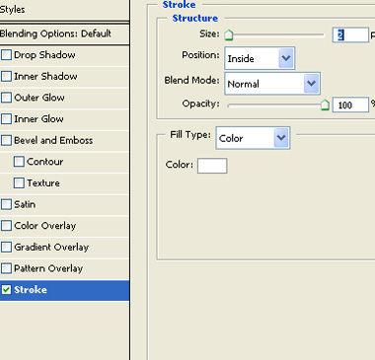Tick the Inner Glow checkbox
Viewport: 375px width, 360px height.
(6, 119)
